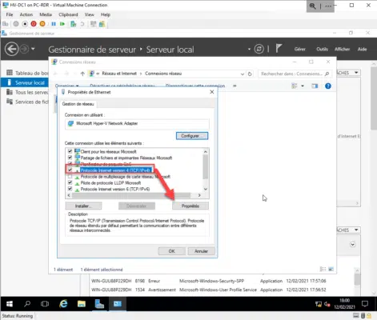Enable Protocole de multiplexage de carte réseau checkbox
377x320 pixels.
coord(70,177)
